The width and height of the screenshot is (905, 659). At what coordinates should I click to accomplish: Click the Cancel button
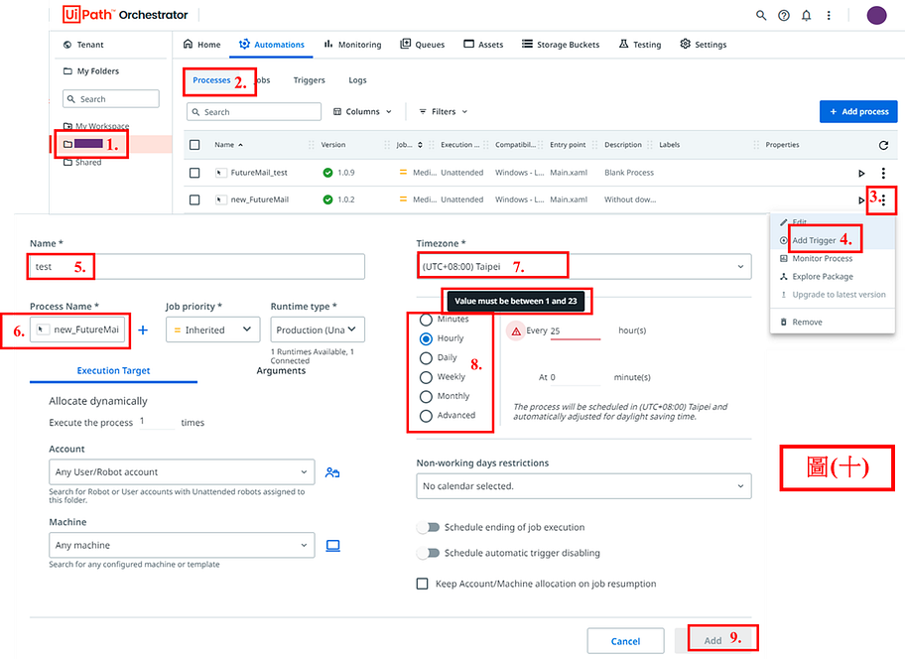(x=625, y=641)
